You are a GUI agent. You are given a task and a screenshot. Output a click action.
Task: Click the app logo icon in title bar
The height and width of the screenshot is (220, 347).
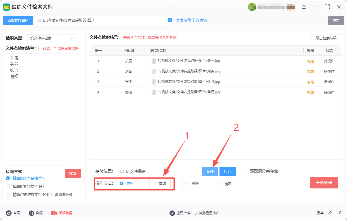point(6,7)
